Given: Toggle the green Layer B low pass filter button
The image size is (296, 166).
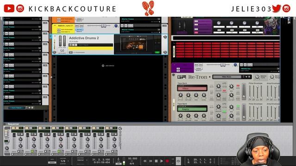Looking at the screenshot, I should [x=238, y=107].
